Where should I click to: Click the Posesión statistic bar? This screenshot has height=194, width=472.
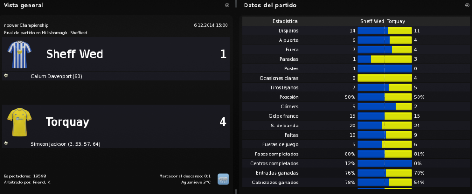coord(384,97)
